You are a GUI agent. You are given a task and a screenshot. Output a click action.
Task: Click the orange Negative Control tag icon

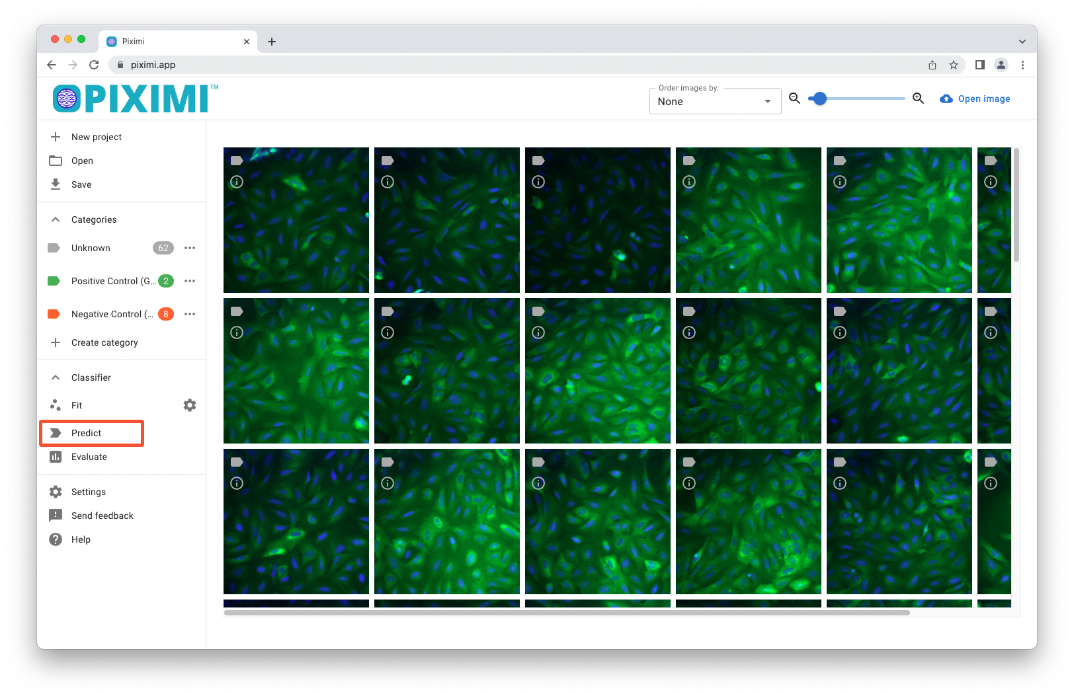pyautogui.click(x=54, y=314)
